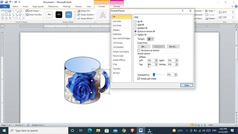Uncheck Rotate with shape checkbox
Screen dimensions: 238x134
coord(139,79)
